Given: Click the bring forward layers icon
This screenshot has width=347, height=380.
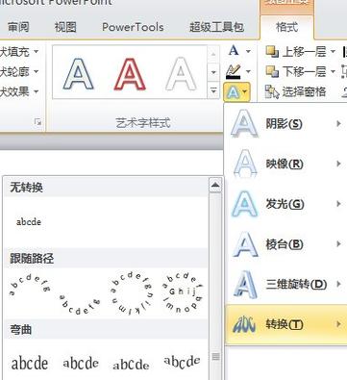Looking at the screenshot, I should (x=272, y=52).
